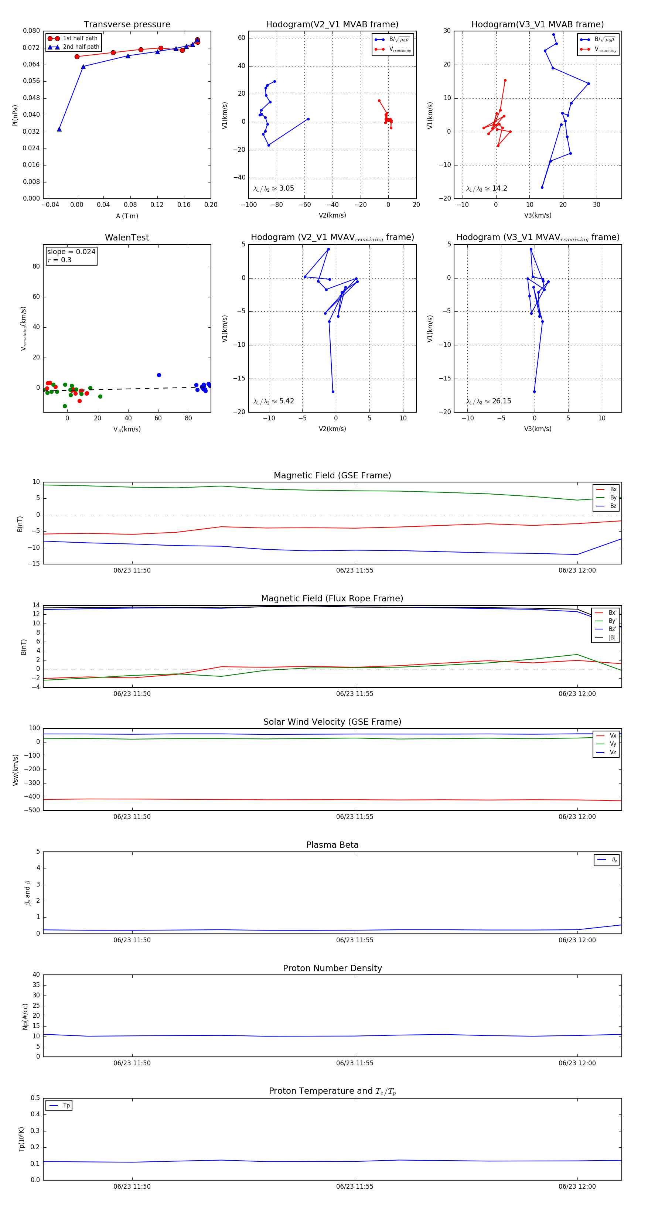
Task: Click the 'Magnetic Field (GSE Frame)' title
Action: click(332, 475)
